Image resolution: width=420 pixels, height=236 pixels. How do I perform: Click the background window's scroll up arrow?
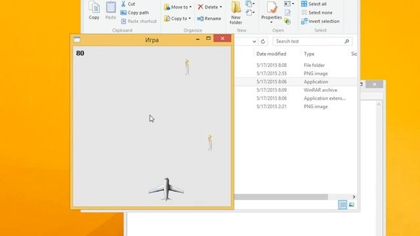[379, 105]
